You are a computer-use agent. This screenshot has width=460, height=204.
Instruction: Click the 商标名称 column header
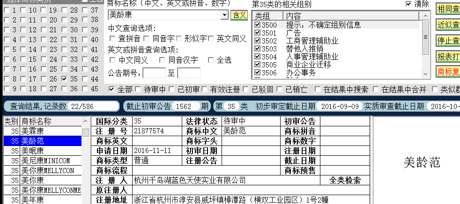pyautogui.click(x=52, y=121)
